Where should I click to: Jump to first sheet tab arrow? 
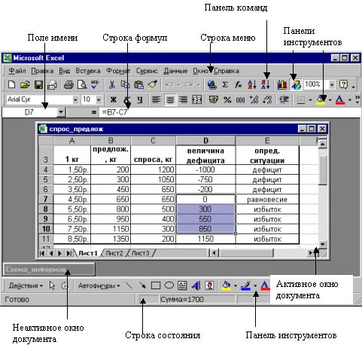(42, 253)
